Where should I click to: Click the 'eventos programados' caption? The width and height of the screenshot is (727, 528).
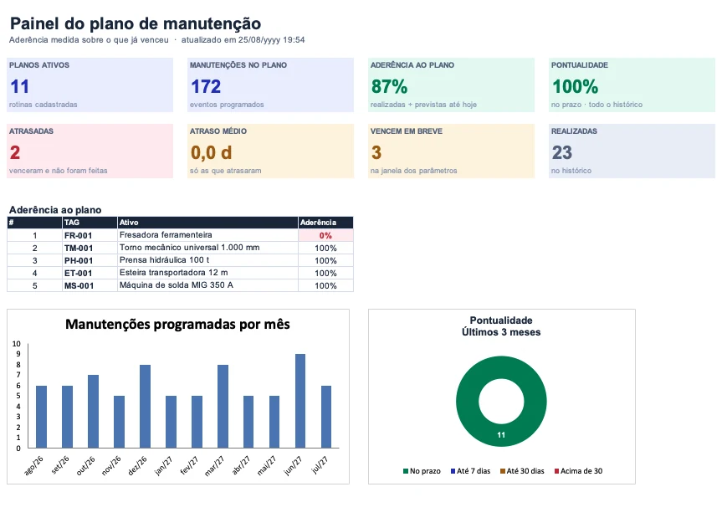(x=227, y=105)
